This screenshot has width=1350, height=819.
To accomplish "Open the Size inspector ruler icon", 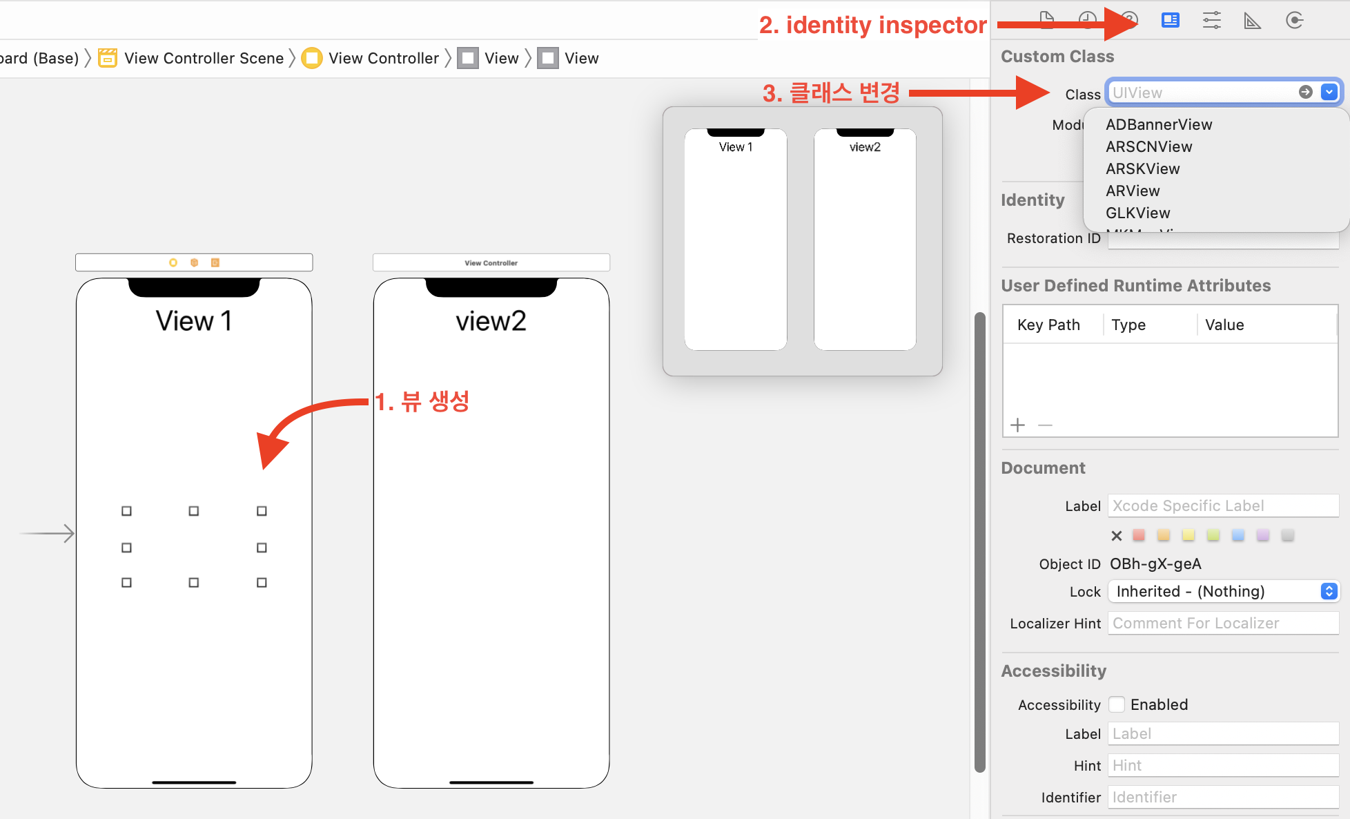I will point(1252,21).
